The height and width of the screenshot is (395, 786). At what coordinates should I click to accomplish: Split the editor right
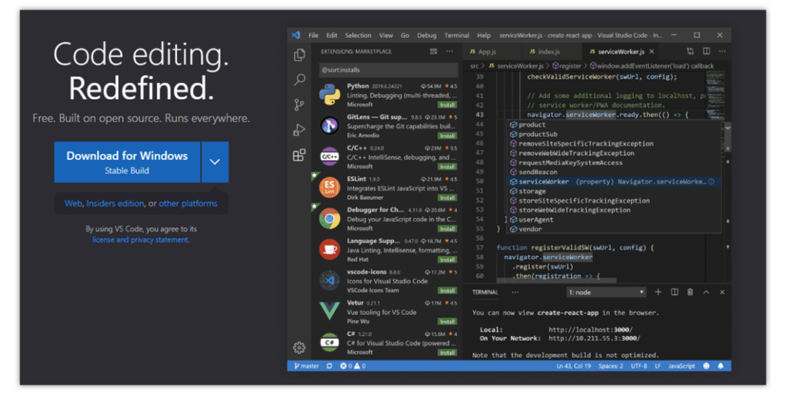coord(706,51)
